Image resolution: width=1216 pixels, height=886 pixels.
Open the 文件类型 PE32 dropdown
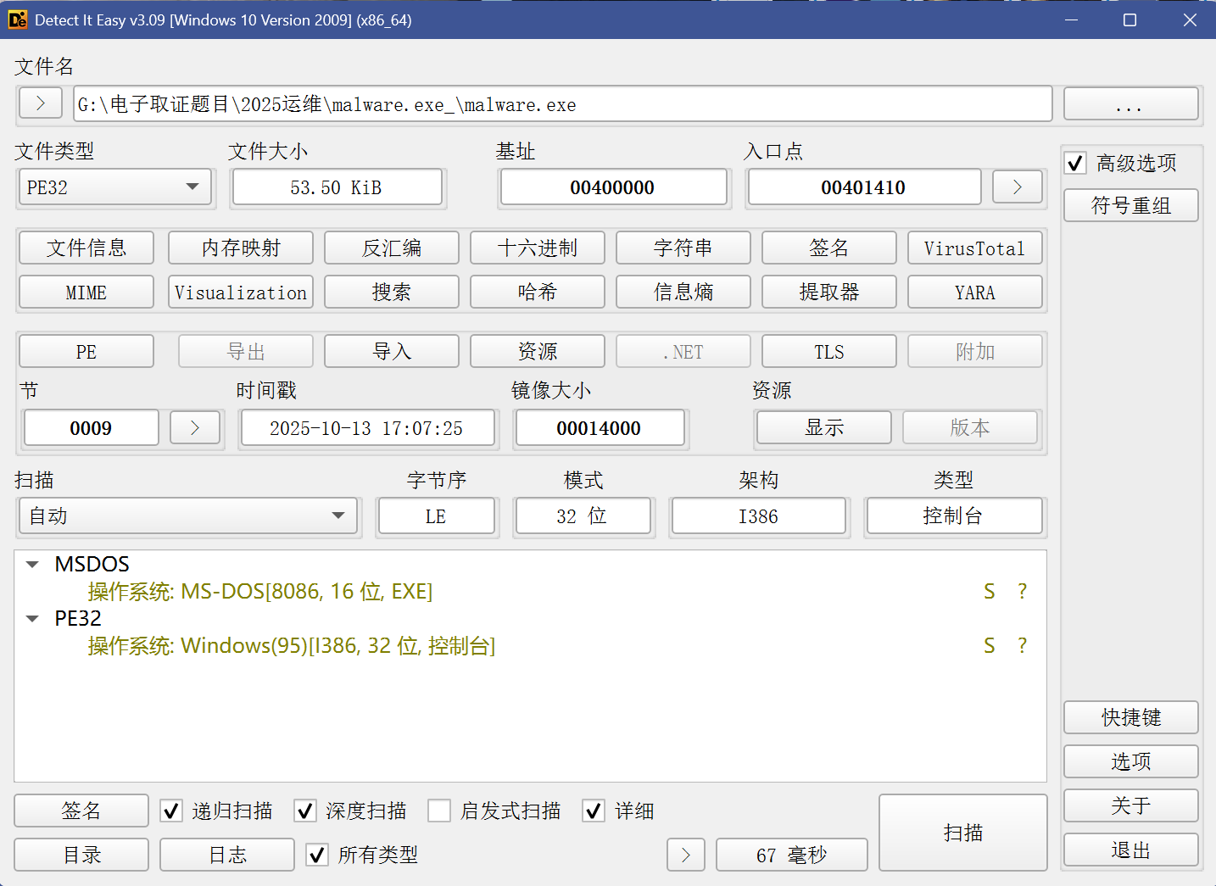115,187
